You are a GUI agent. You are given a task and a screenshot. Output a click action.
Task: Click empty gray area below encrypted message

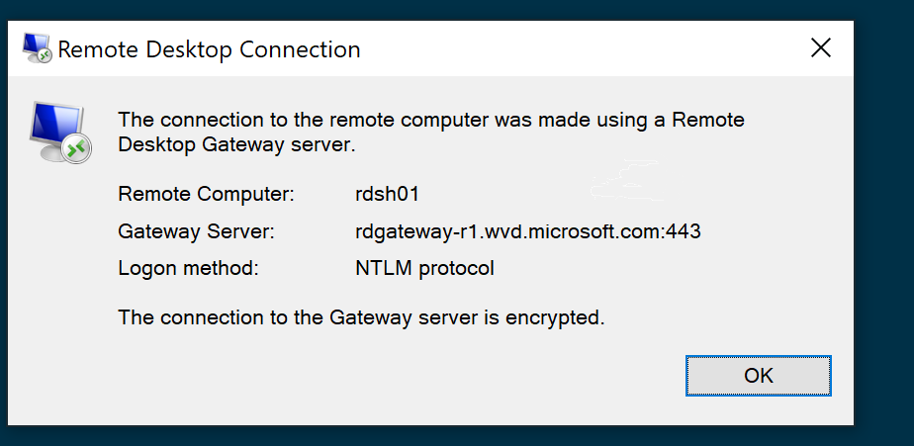point(350,379)
